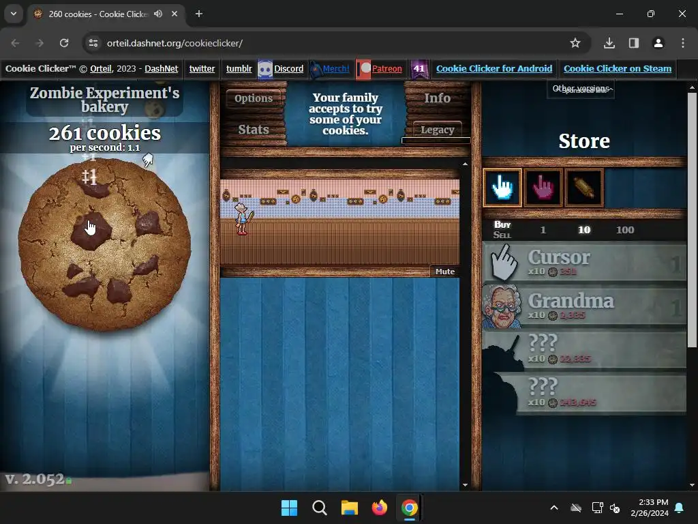
Task: Launch Firefox from the taskbar
Action: click(379, 508)
